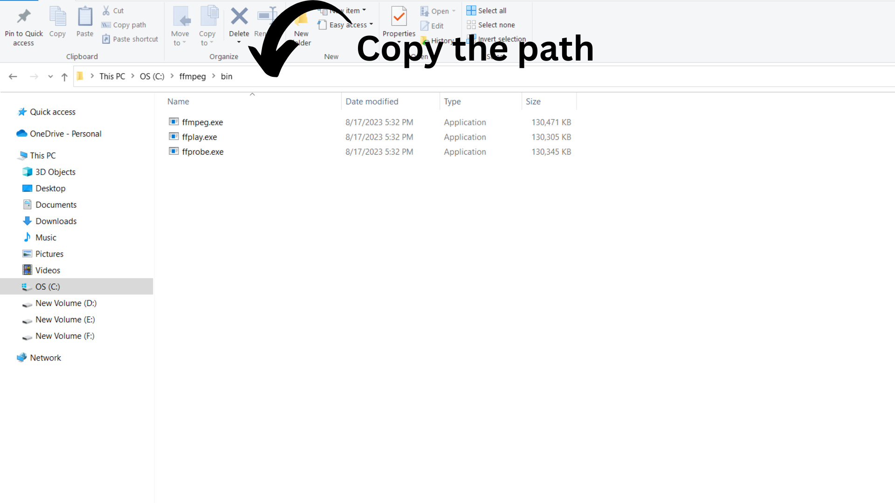Click the Select all icon
Screen dimensions: 895x503
(x=471, y=10)
